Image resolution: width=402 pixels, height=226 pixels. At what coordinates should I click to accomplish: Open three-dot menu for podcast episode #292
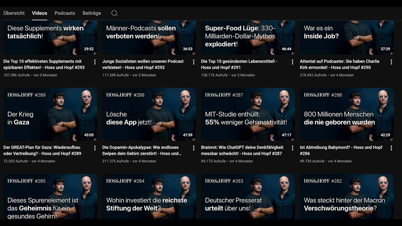[194, 62]
